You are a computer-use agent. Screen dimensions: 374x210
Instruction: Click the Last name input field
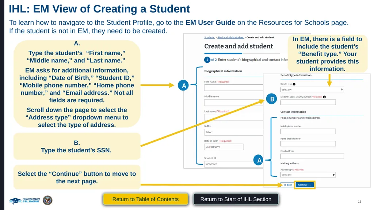(233, 117)
